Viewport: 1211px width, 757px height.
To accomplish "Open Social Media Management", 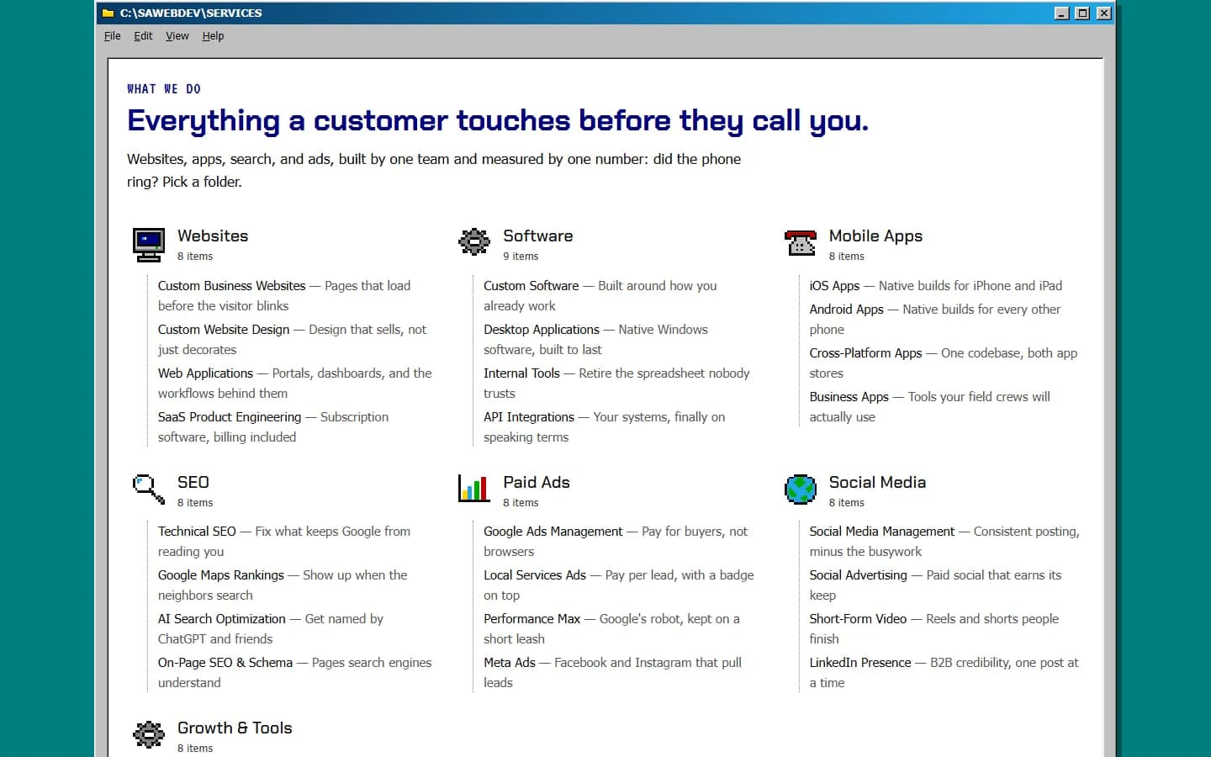I will (x=881, y=532).
